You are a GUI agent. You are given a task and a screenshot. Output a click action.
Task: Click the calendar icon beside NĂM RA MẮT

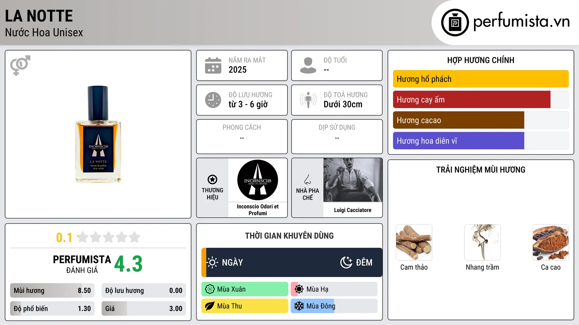click(213, 65)
